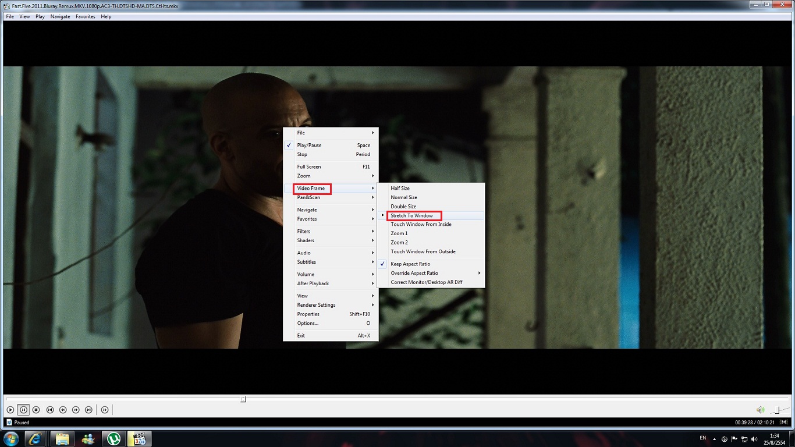
Task: Click the Play button in the playback toolbar
Action: click(x=10, y=410)
